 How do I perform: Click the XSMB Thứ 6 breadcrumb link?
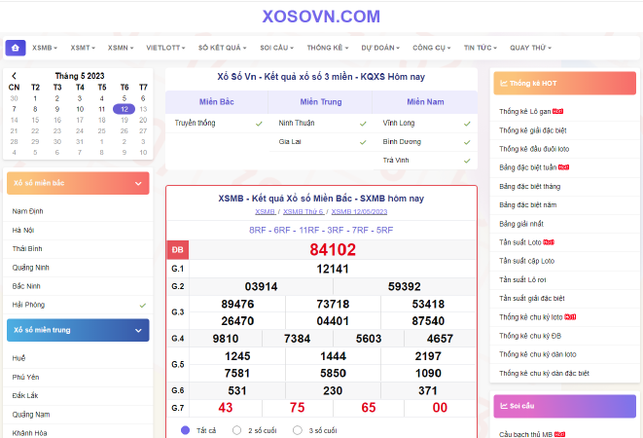pos(304,212)
